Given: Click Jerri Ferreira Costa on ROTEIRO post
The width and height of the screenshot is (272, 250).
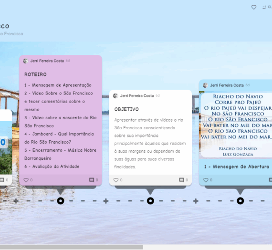Looking at the screenshot, I should pyautogui.click(x=47, y=61).
